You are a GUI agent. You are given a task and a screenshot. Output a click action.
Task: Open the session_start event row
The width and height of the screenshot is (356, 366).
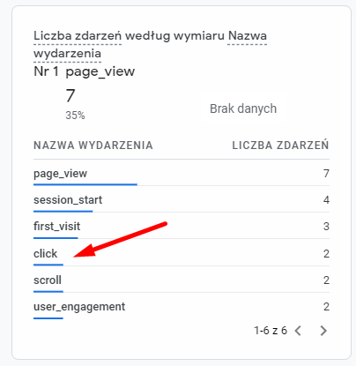click(x=182, y=200)
